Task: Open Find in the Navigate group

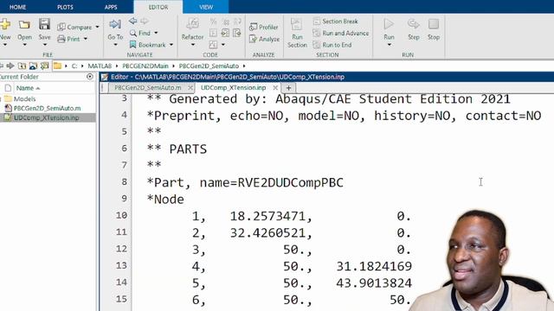Action: point(140,33)
